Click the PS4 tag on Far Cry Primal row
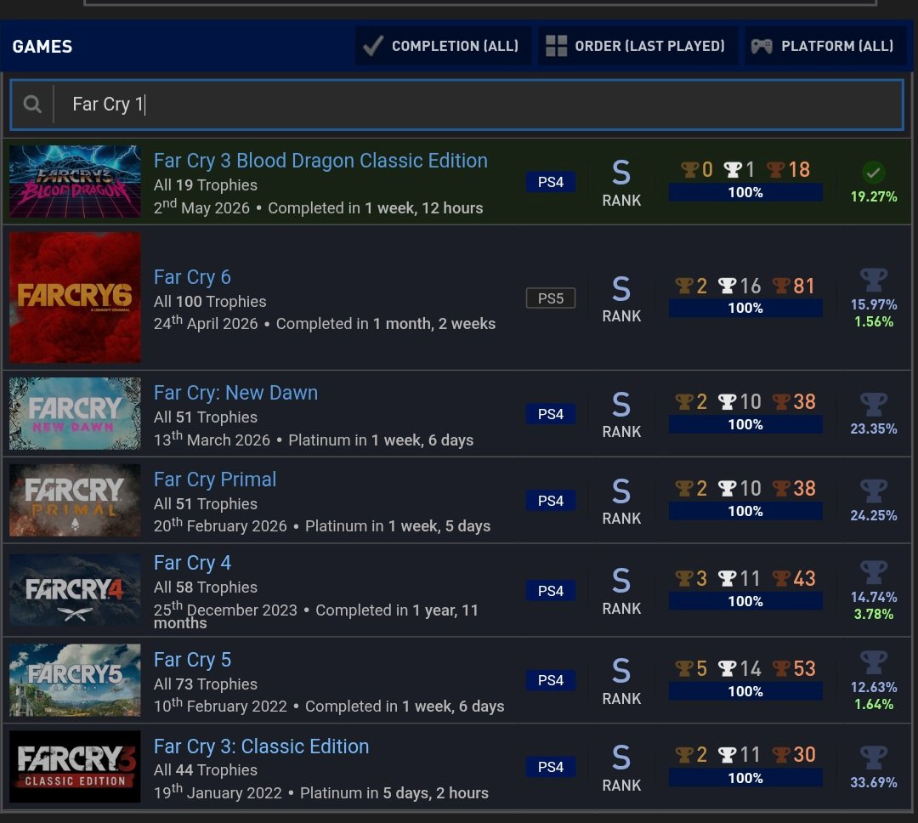The width and height of the screenshot is (918, 823). pos(550,501)
